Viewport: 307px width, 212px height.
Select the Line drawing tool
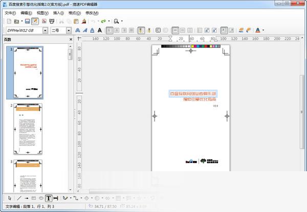click(x=19, y=198)
